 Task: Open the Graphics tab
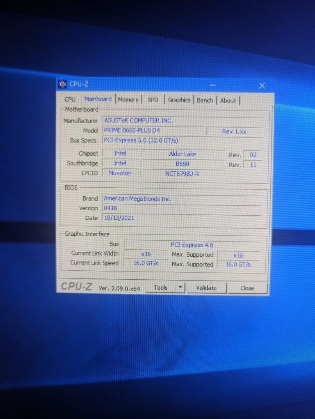pyautogui.click(x=179, y=100)
